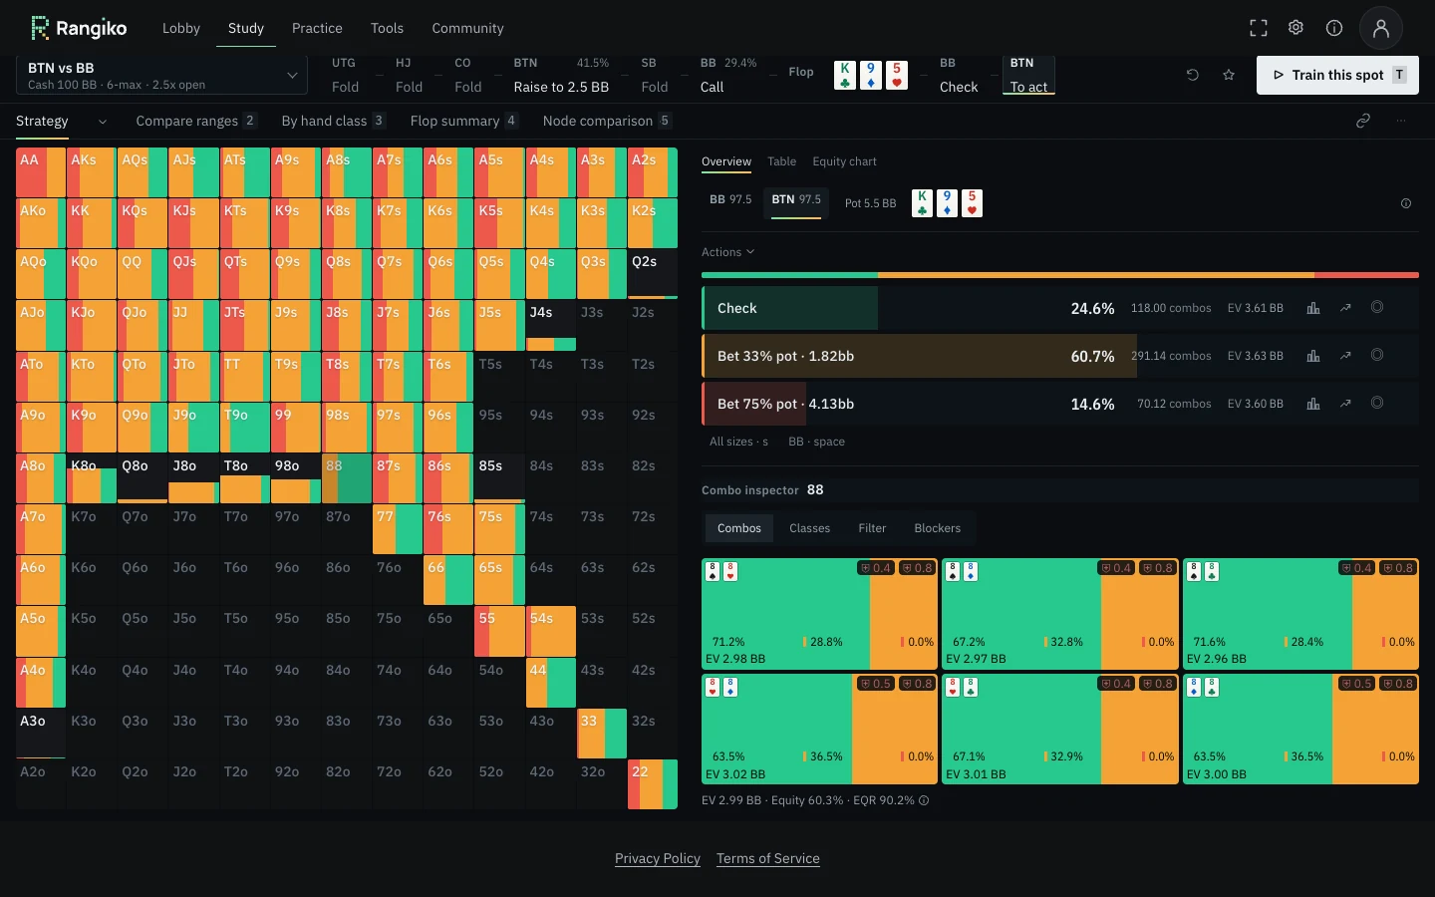The image size is (1435, 897).
Task: Click trend arrow icon for Bet 33% pot
Action: pyautogui.click(x=1345, y=356)
